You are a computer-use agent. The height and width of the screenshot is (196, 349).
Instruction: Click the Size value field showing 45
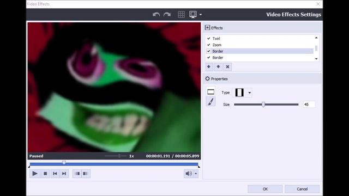[x=309, y=105]
